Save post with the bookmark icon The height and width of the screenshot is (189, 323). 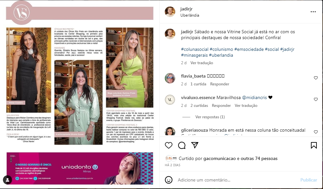[314, 145]
